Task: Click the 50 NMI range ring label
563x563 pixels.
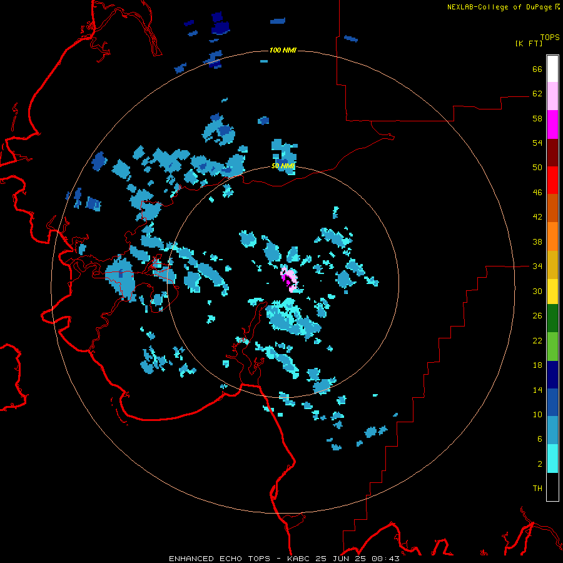Action: point(283,166)
